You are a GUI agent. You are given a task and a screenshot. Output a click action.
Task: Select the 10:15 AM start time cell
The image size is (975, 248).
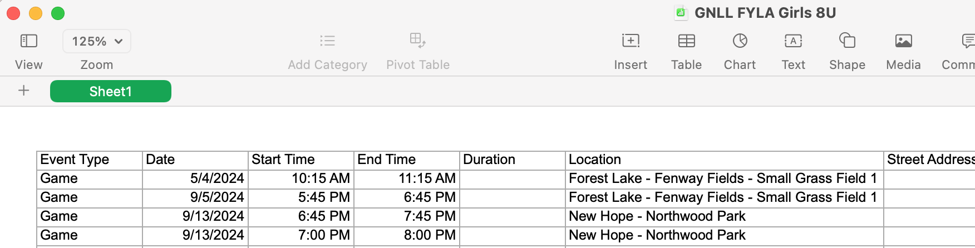(301, 179)
